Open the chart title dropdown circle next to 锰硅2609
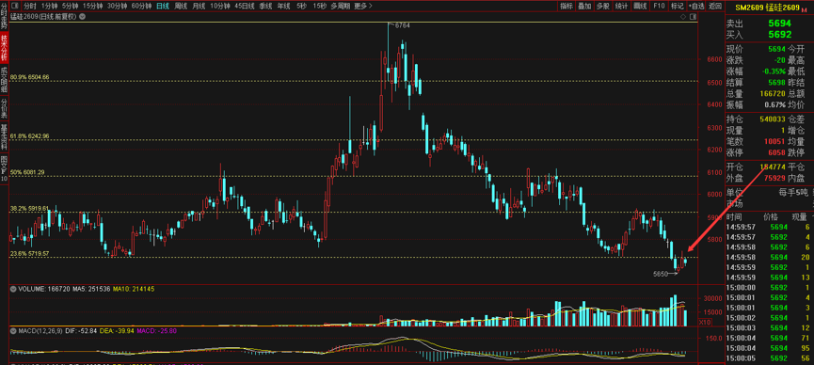 pos(82,17)
